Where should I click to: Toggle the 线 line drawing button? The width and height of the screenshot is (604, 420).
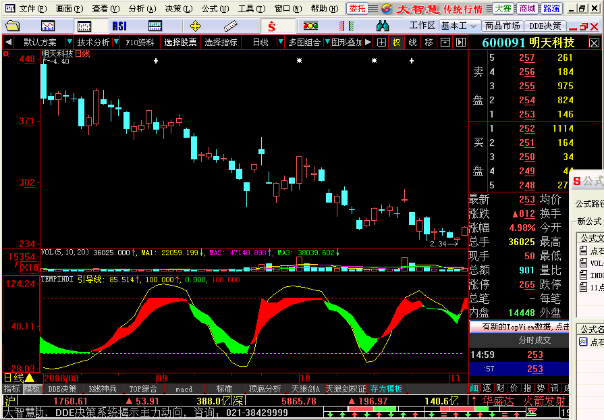coord(412,43)
